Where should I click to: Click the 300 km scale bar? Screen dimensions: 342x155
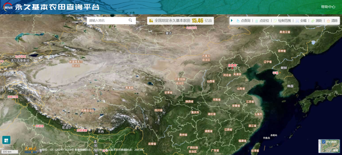point(10,152)
